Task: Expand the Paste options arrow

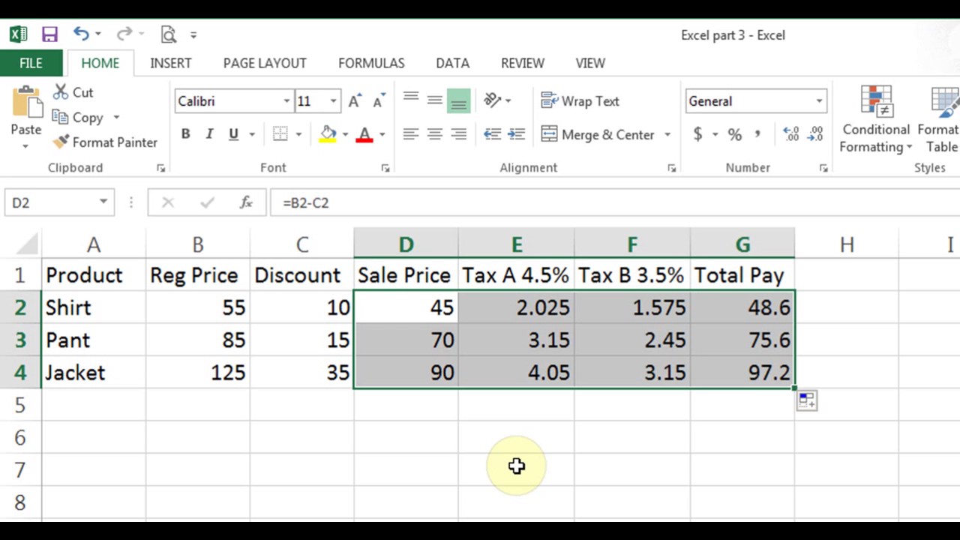Action: 25,145
